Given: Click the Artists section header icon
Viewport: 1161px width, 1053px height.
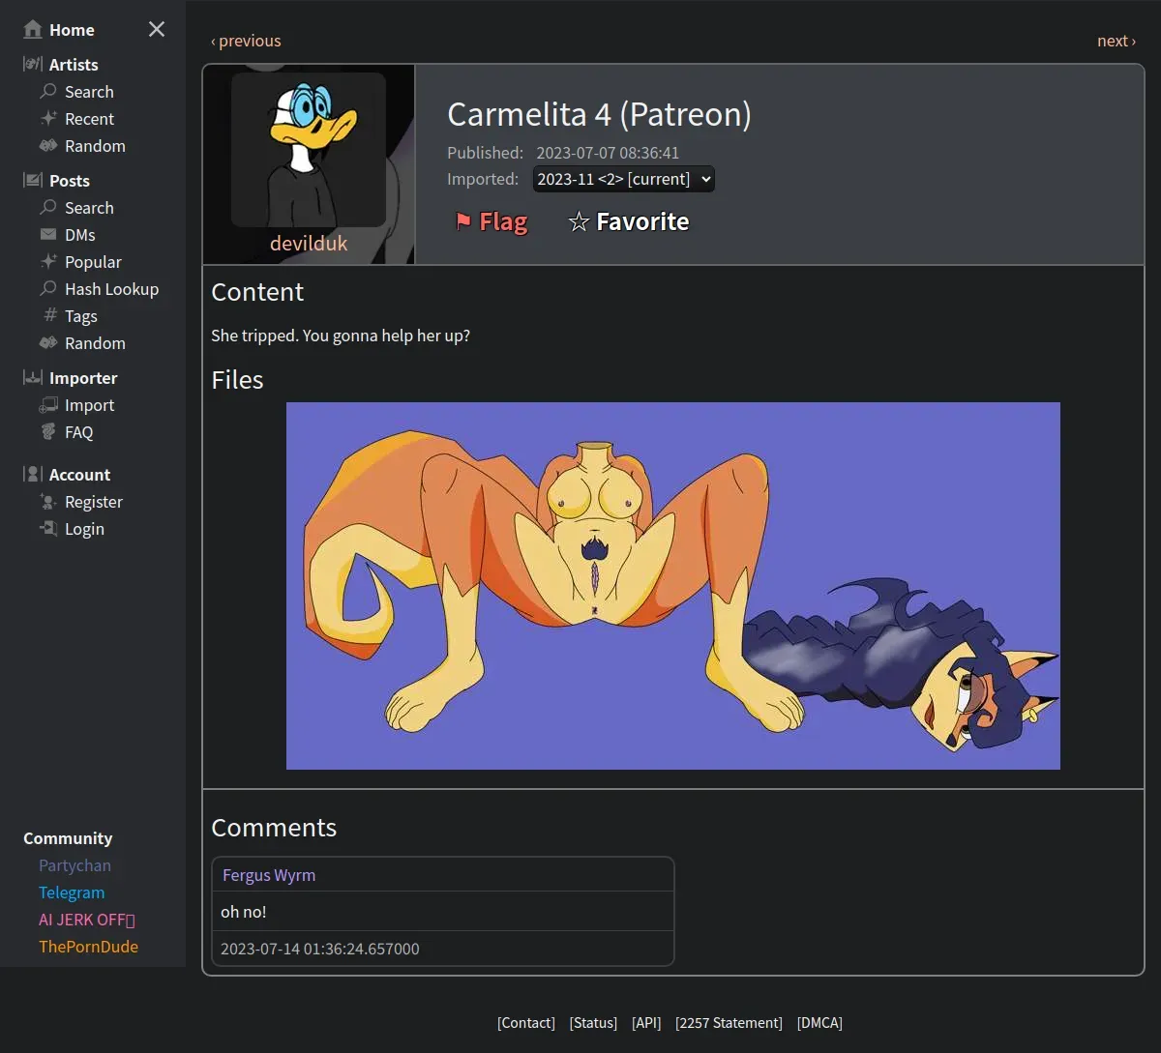Looking at the screenshot, I should point(33,65).
